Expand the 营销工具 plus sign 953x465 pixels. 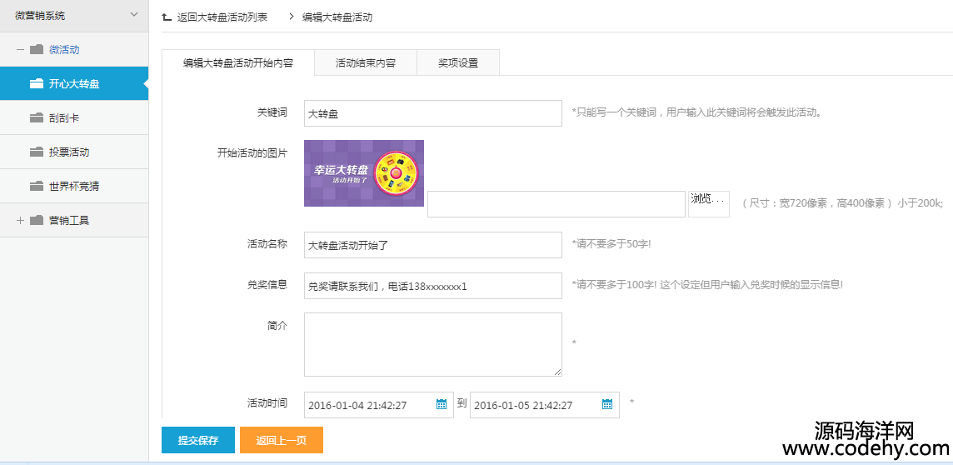pos(20,220)
